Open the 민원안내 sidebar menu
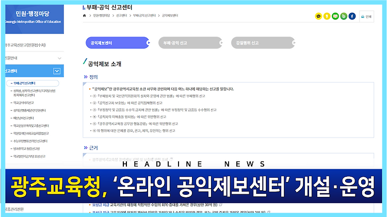This screenshot has height=217, width=387. click(x=34, y=58)
